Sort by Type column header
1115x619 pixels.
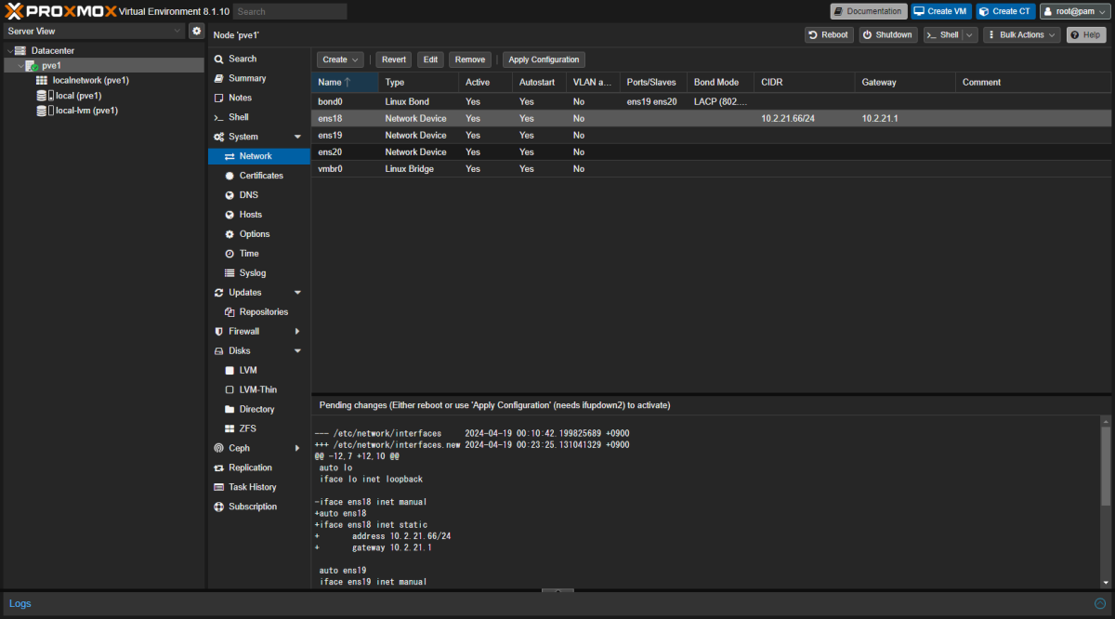coord(418,83)
